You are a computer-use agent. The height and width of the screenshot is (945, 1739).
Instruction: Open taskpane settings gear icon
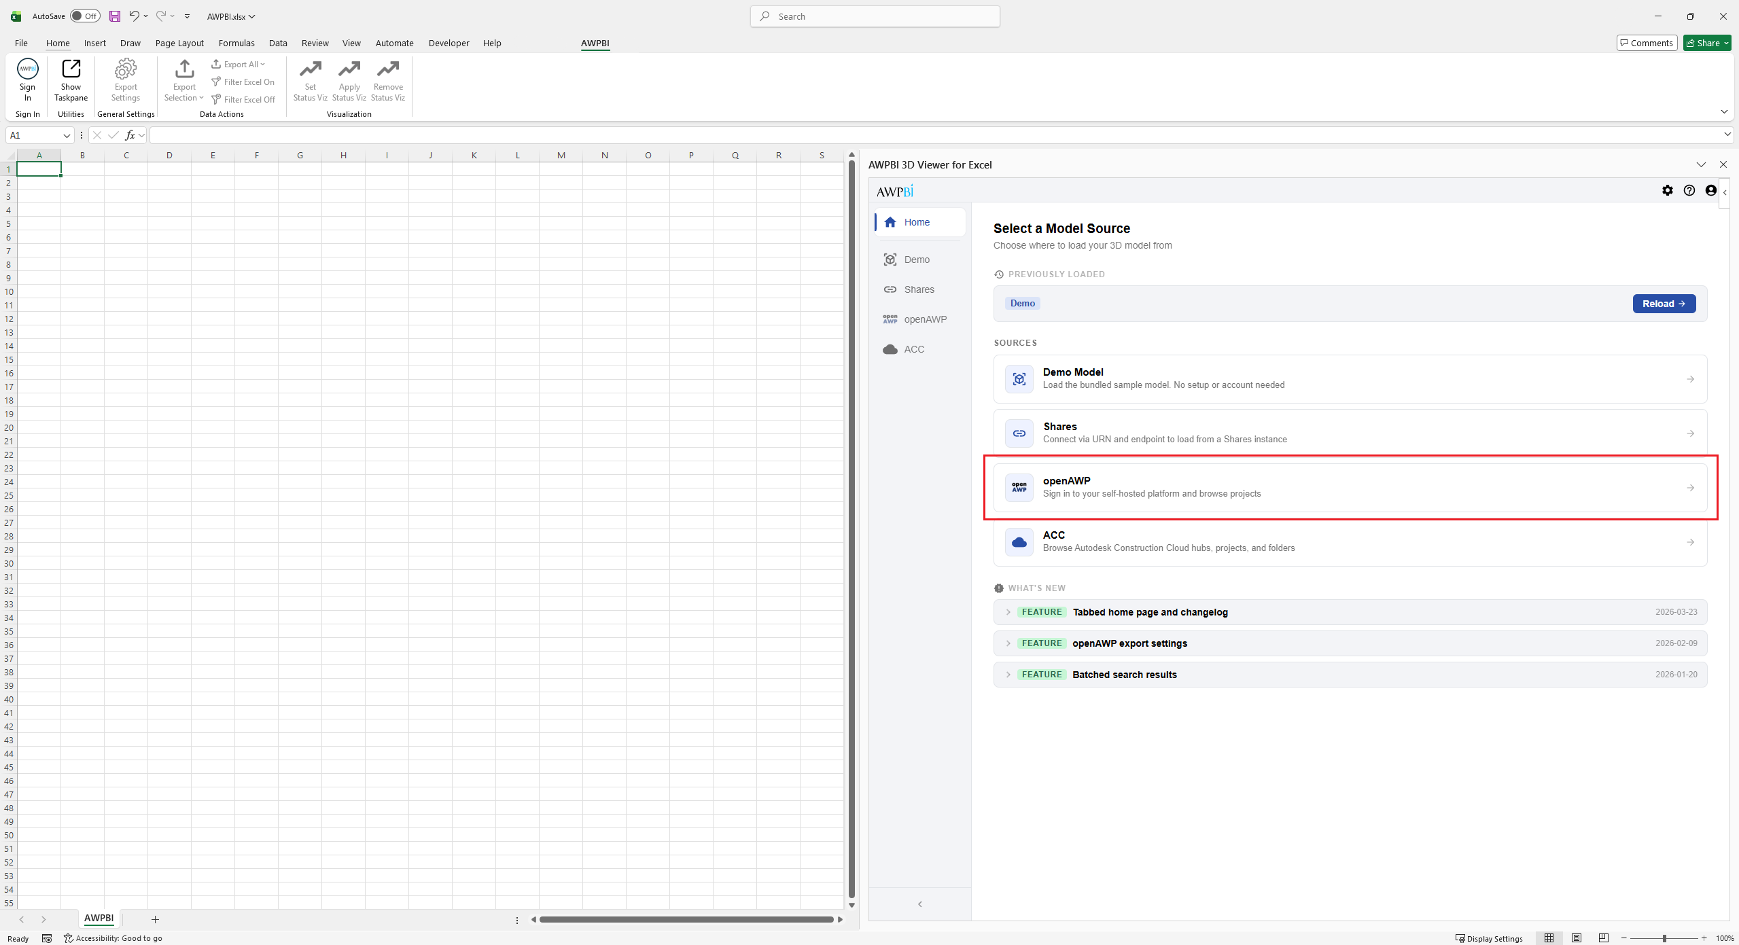click(x=1668, y=190)
